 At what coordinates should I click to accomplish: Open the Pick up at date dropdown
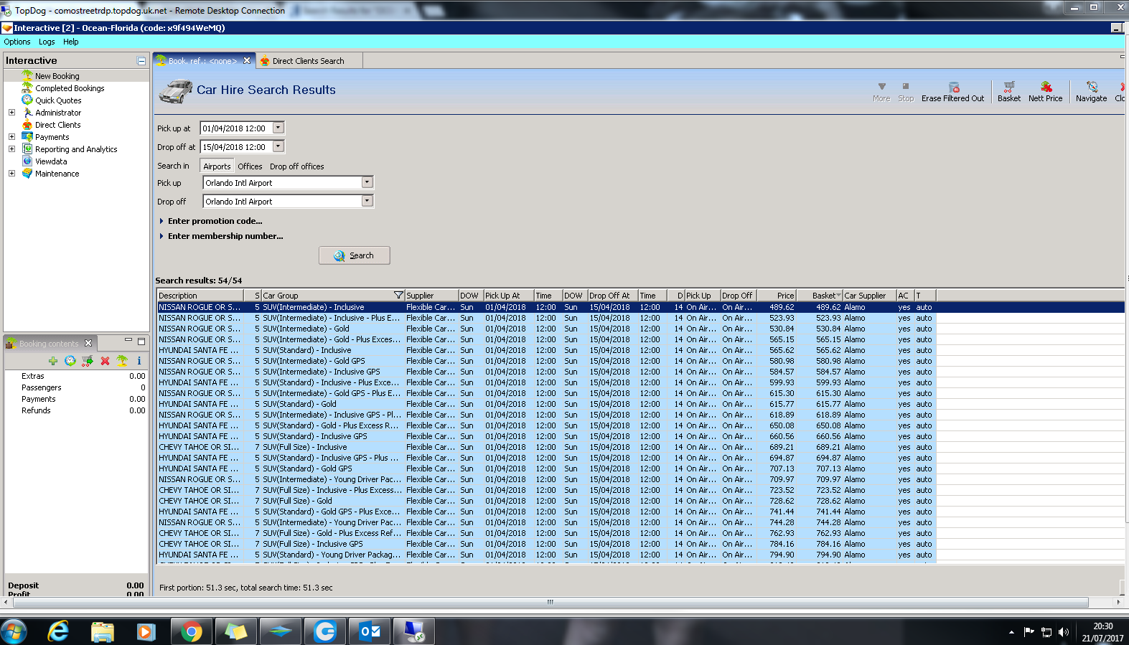(278, 128)
